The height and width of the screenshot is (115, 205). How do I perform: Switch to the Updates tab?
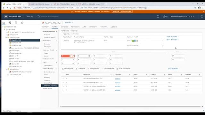pos(114,27)
